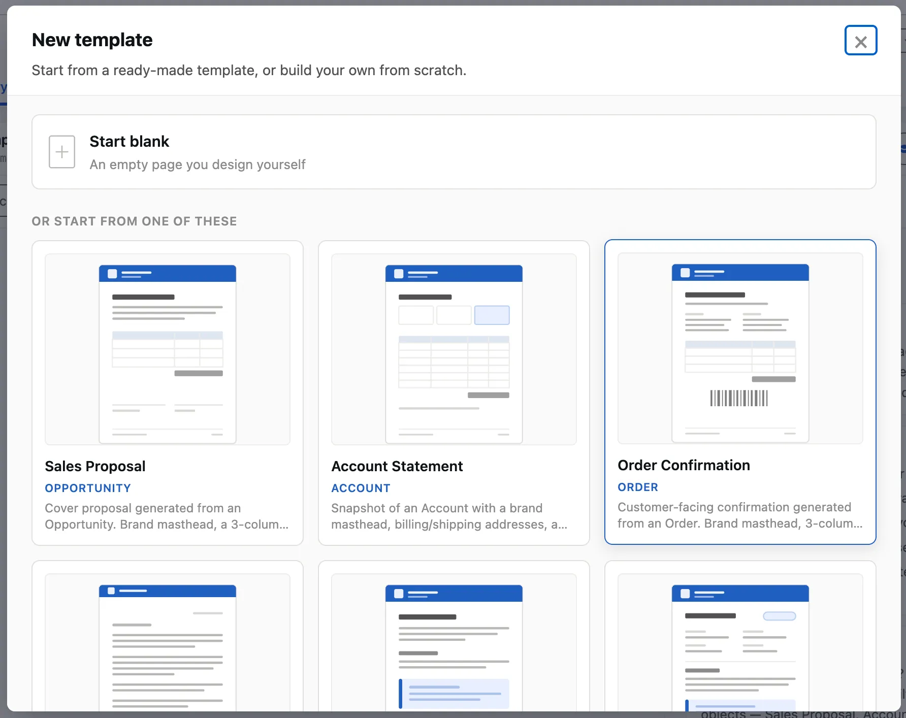Click the 'OR START FROM ONE OF THESE' heading
The height and width of the screenshot is (718, 906).
pos(134,221)
